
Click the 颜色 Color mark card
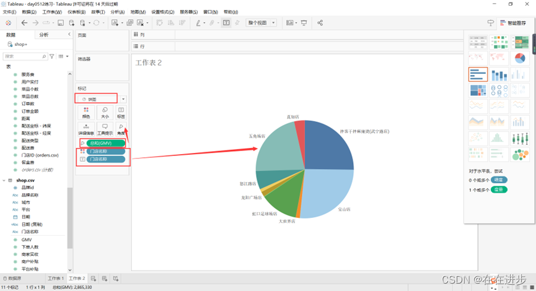tap(86, 112)
